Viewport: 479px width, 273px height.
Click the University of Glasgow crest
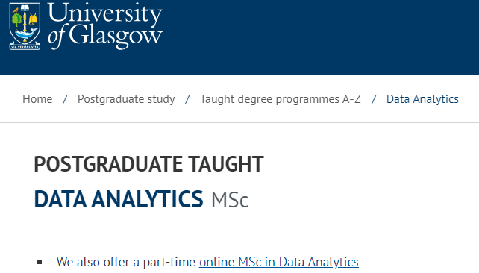[25, 26]
